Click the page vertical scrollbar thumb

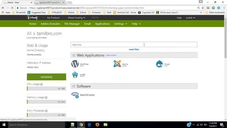(x=226, y=38)
